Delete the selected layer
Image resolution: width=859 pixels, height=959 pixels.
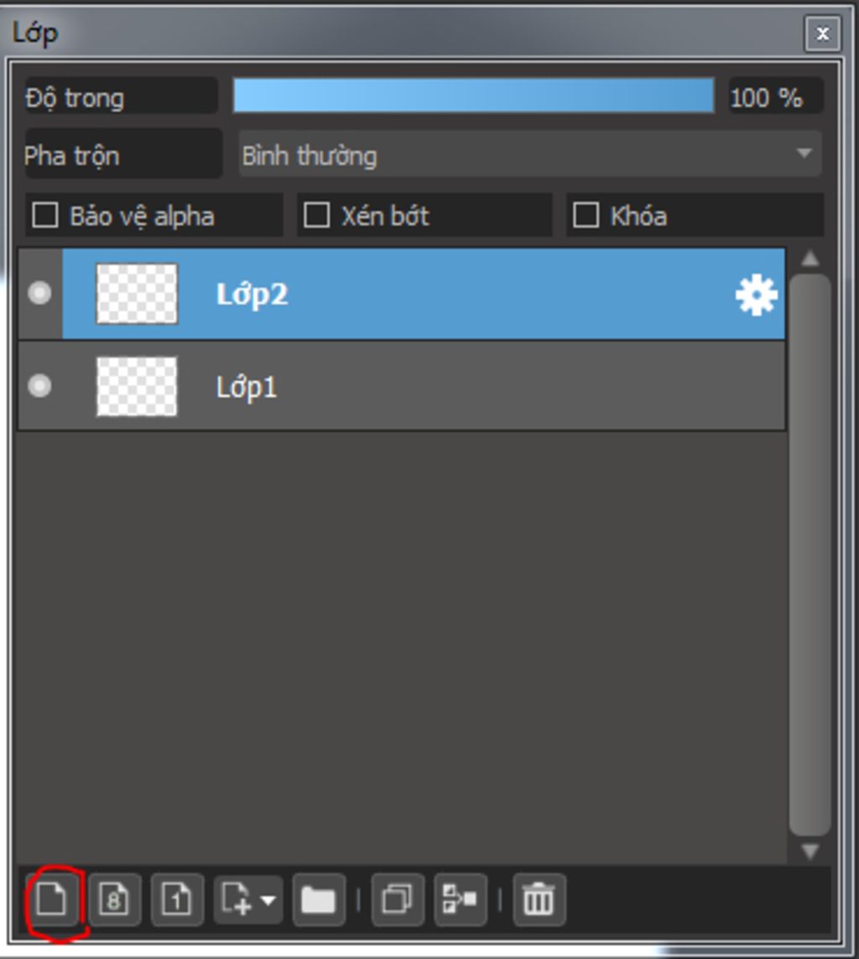[539, 899]
